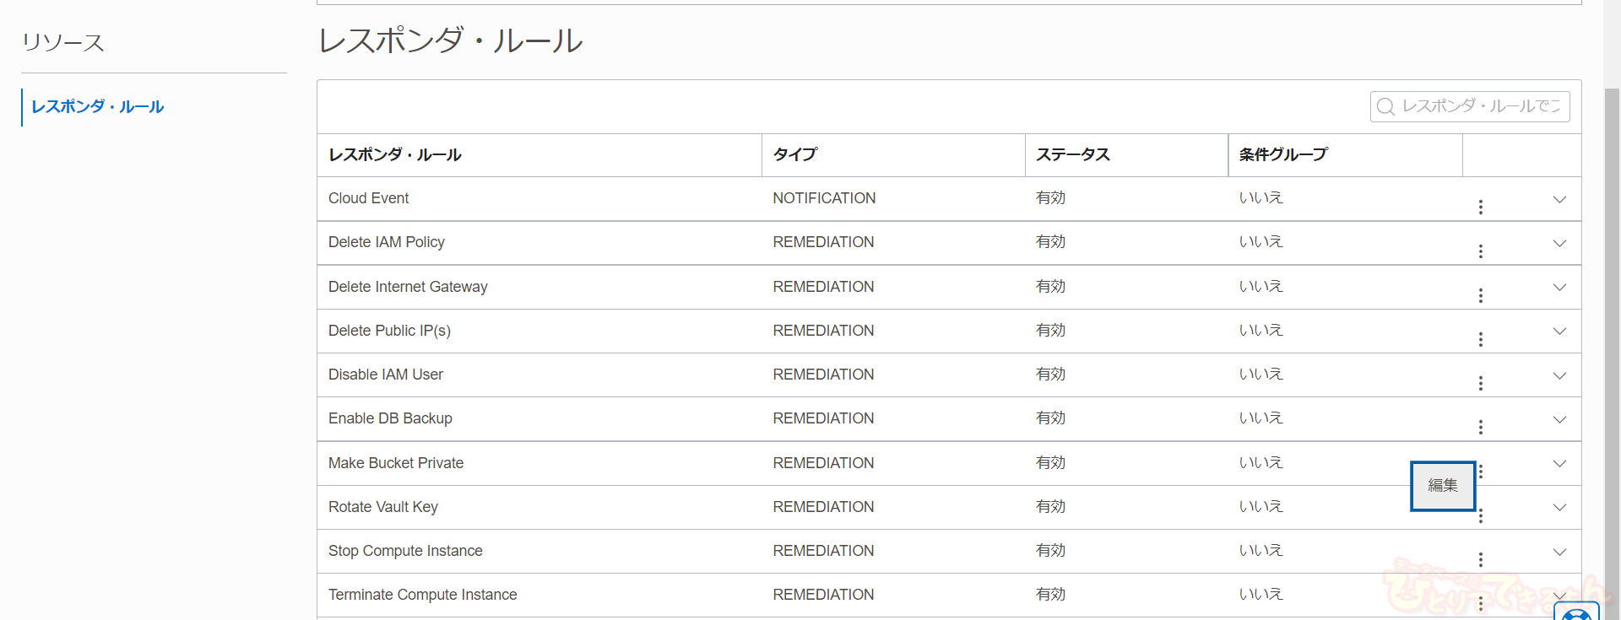The image size is (1621, 620).
Task: Click the search magnifier icon in the filter box
Action: [1385, 107]
